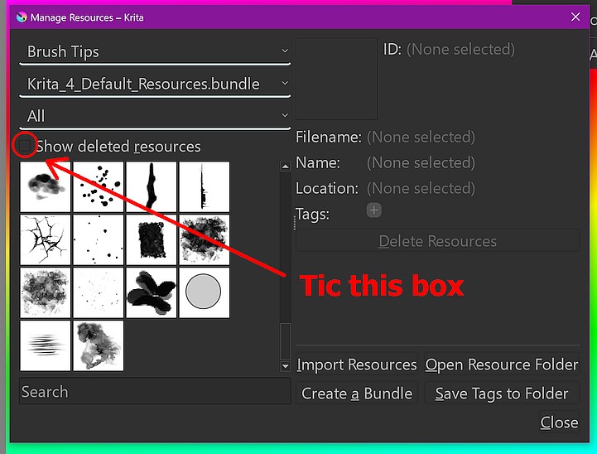
Task: Click the Location (None selected) value
Action: 421,188
